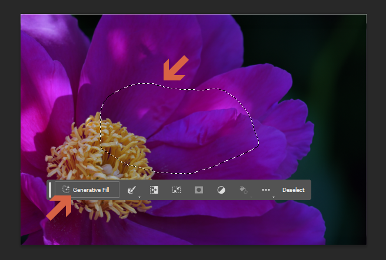Click inside the selected petal area on canvas
This screenshot has width=386, height=260.
tap(179, 128)
